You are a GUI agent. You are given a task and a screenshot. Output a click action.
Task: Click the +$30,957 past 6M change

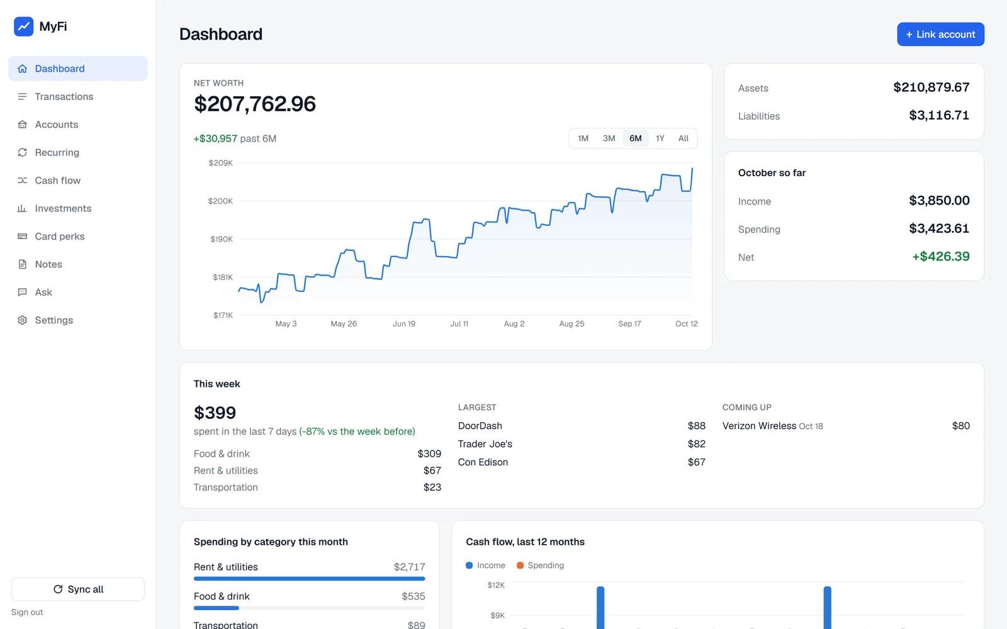[x=235, y=138]
